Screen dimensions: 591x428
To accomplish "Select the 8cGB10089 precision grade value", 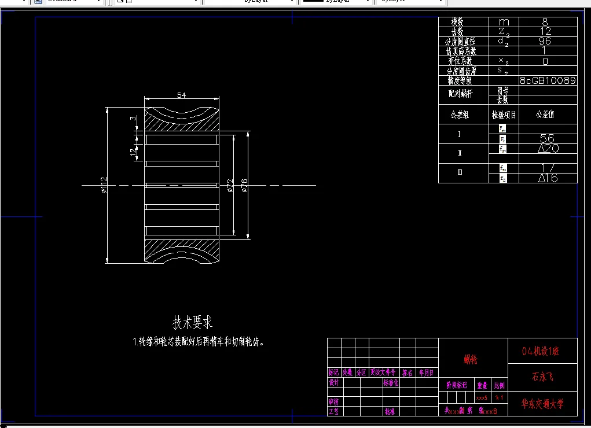I will click(548, 80).
